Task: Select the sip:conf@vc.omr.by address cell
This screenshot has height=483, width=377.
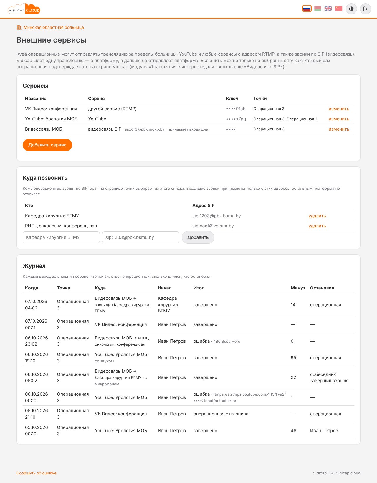Action: [213, 226]
